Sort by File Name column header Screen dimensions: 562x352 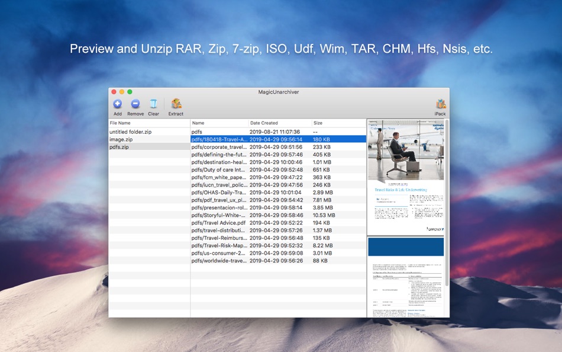click(149, 123)
